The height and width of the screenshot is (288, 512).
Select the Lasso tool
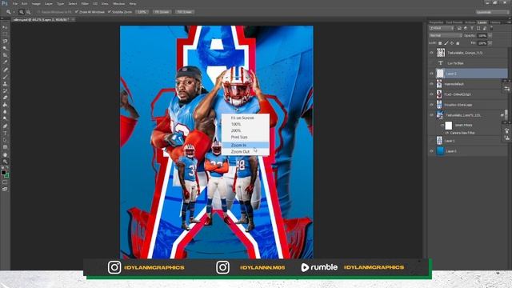(x=5, y=42)
